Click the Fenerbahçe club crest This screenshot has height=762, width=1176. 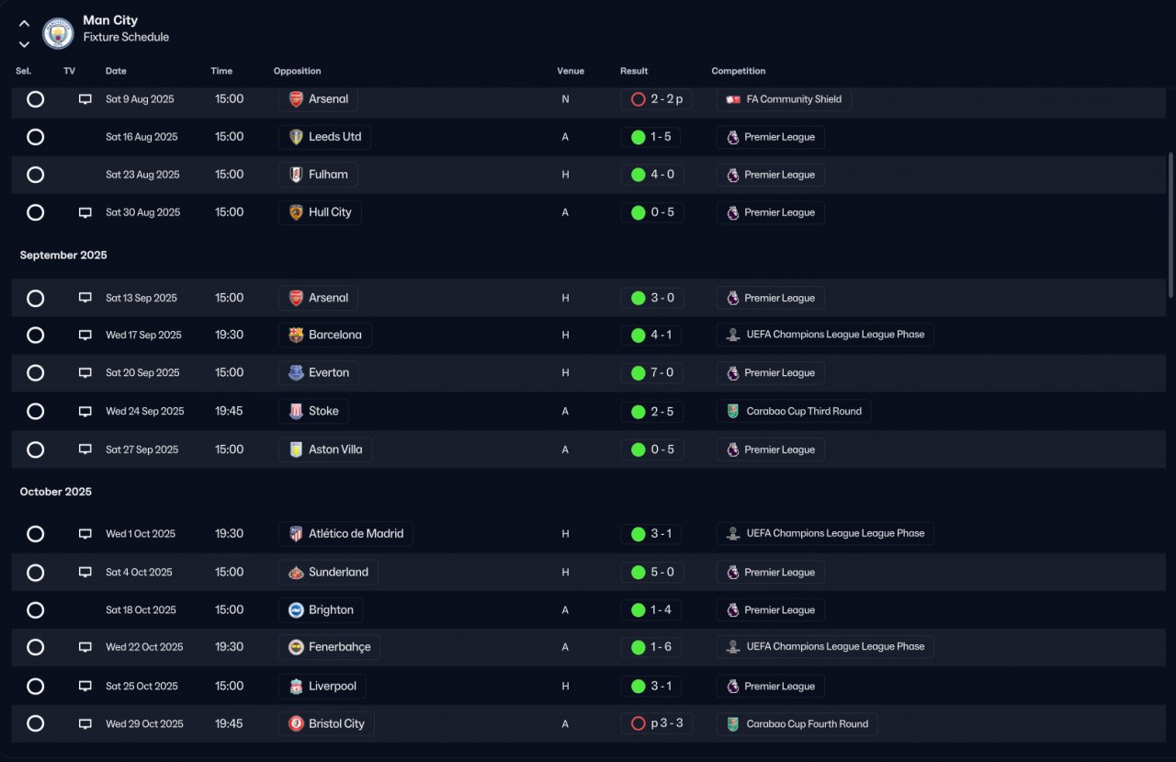(x=296, y=647)
